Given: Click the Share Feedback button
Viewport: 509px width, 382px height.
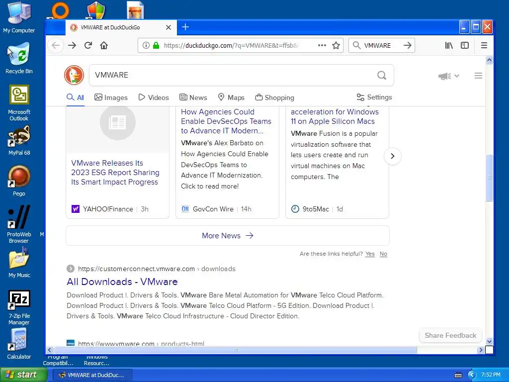Looking at the screenshot, I should pos(450,336).
